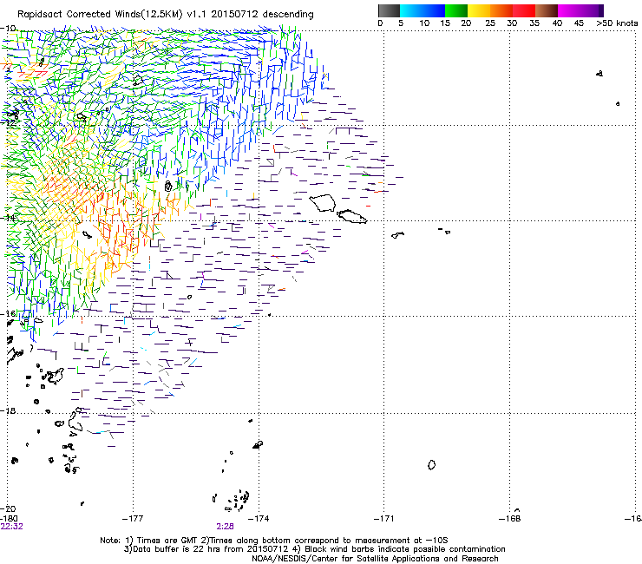This screenshot has width=642, height=564.
Task: Click the '-14' latitude axis label
Action: 8,218
